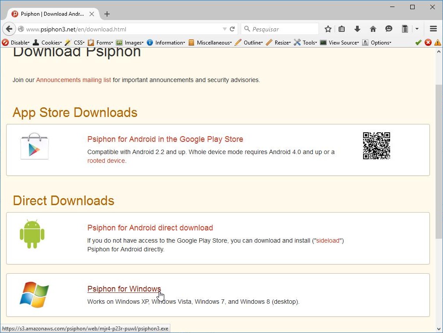This screenshot has width=443, height=333.
Task: Open the Miscellaneous toolbar menu
Action: [210, 43]
